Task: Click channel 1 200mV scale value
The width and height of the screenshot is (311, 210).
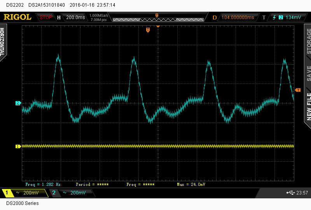Action: [31, 193]
